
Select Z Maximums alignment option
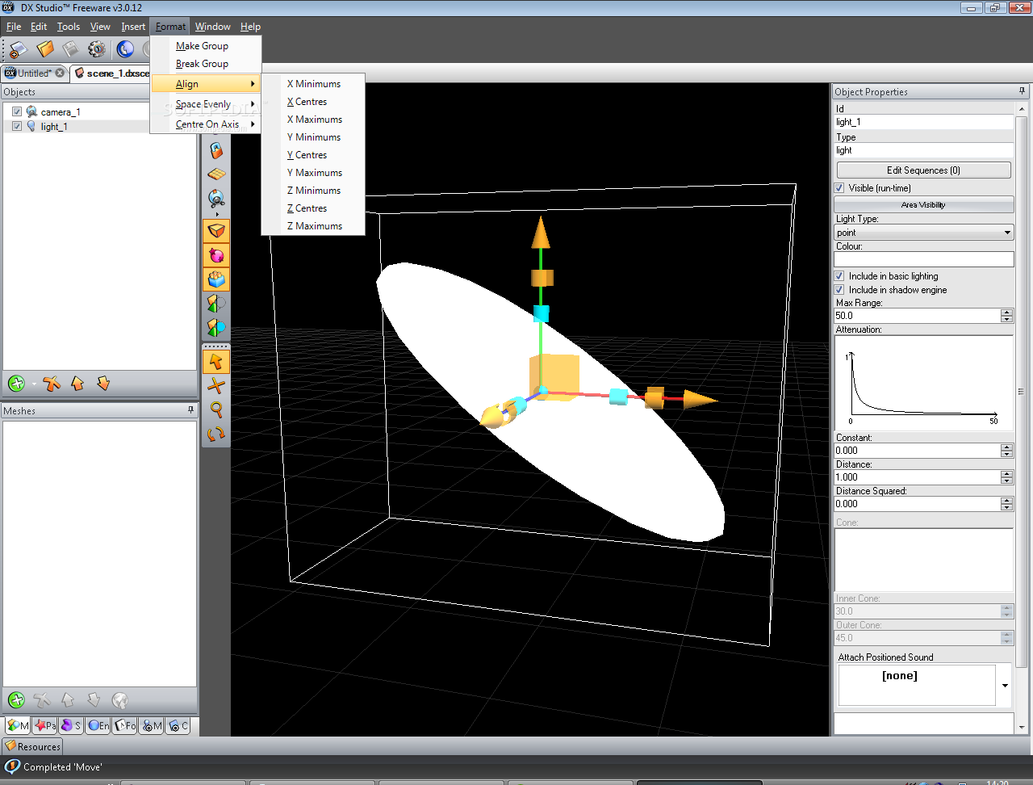[x=313, y=226]
